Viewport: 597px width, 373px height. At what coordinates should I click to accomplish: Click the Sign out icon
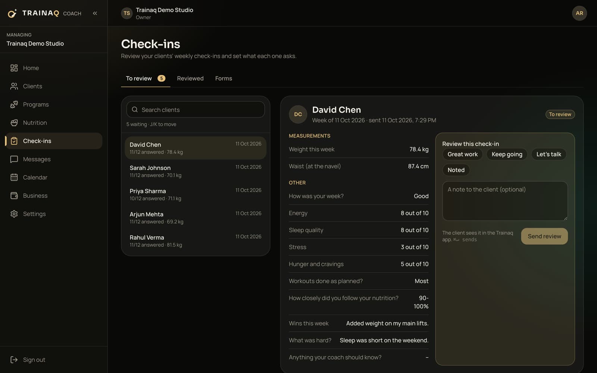(x=14, y=360)
